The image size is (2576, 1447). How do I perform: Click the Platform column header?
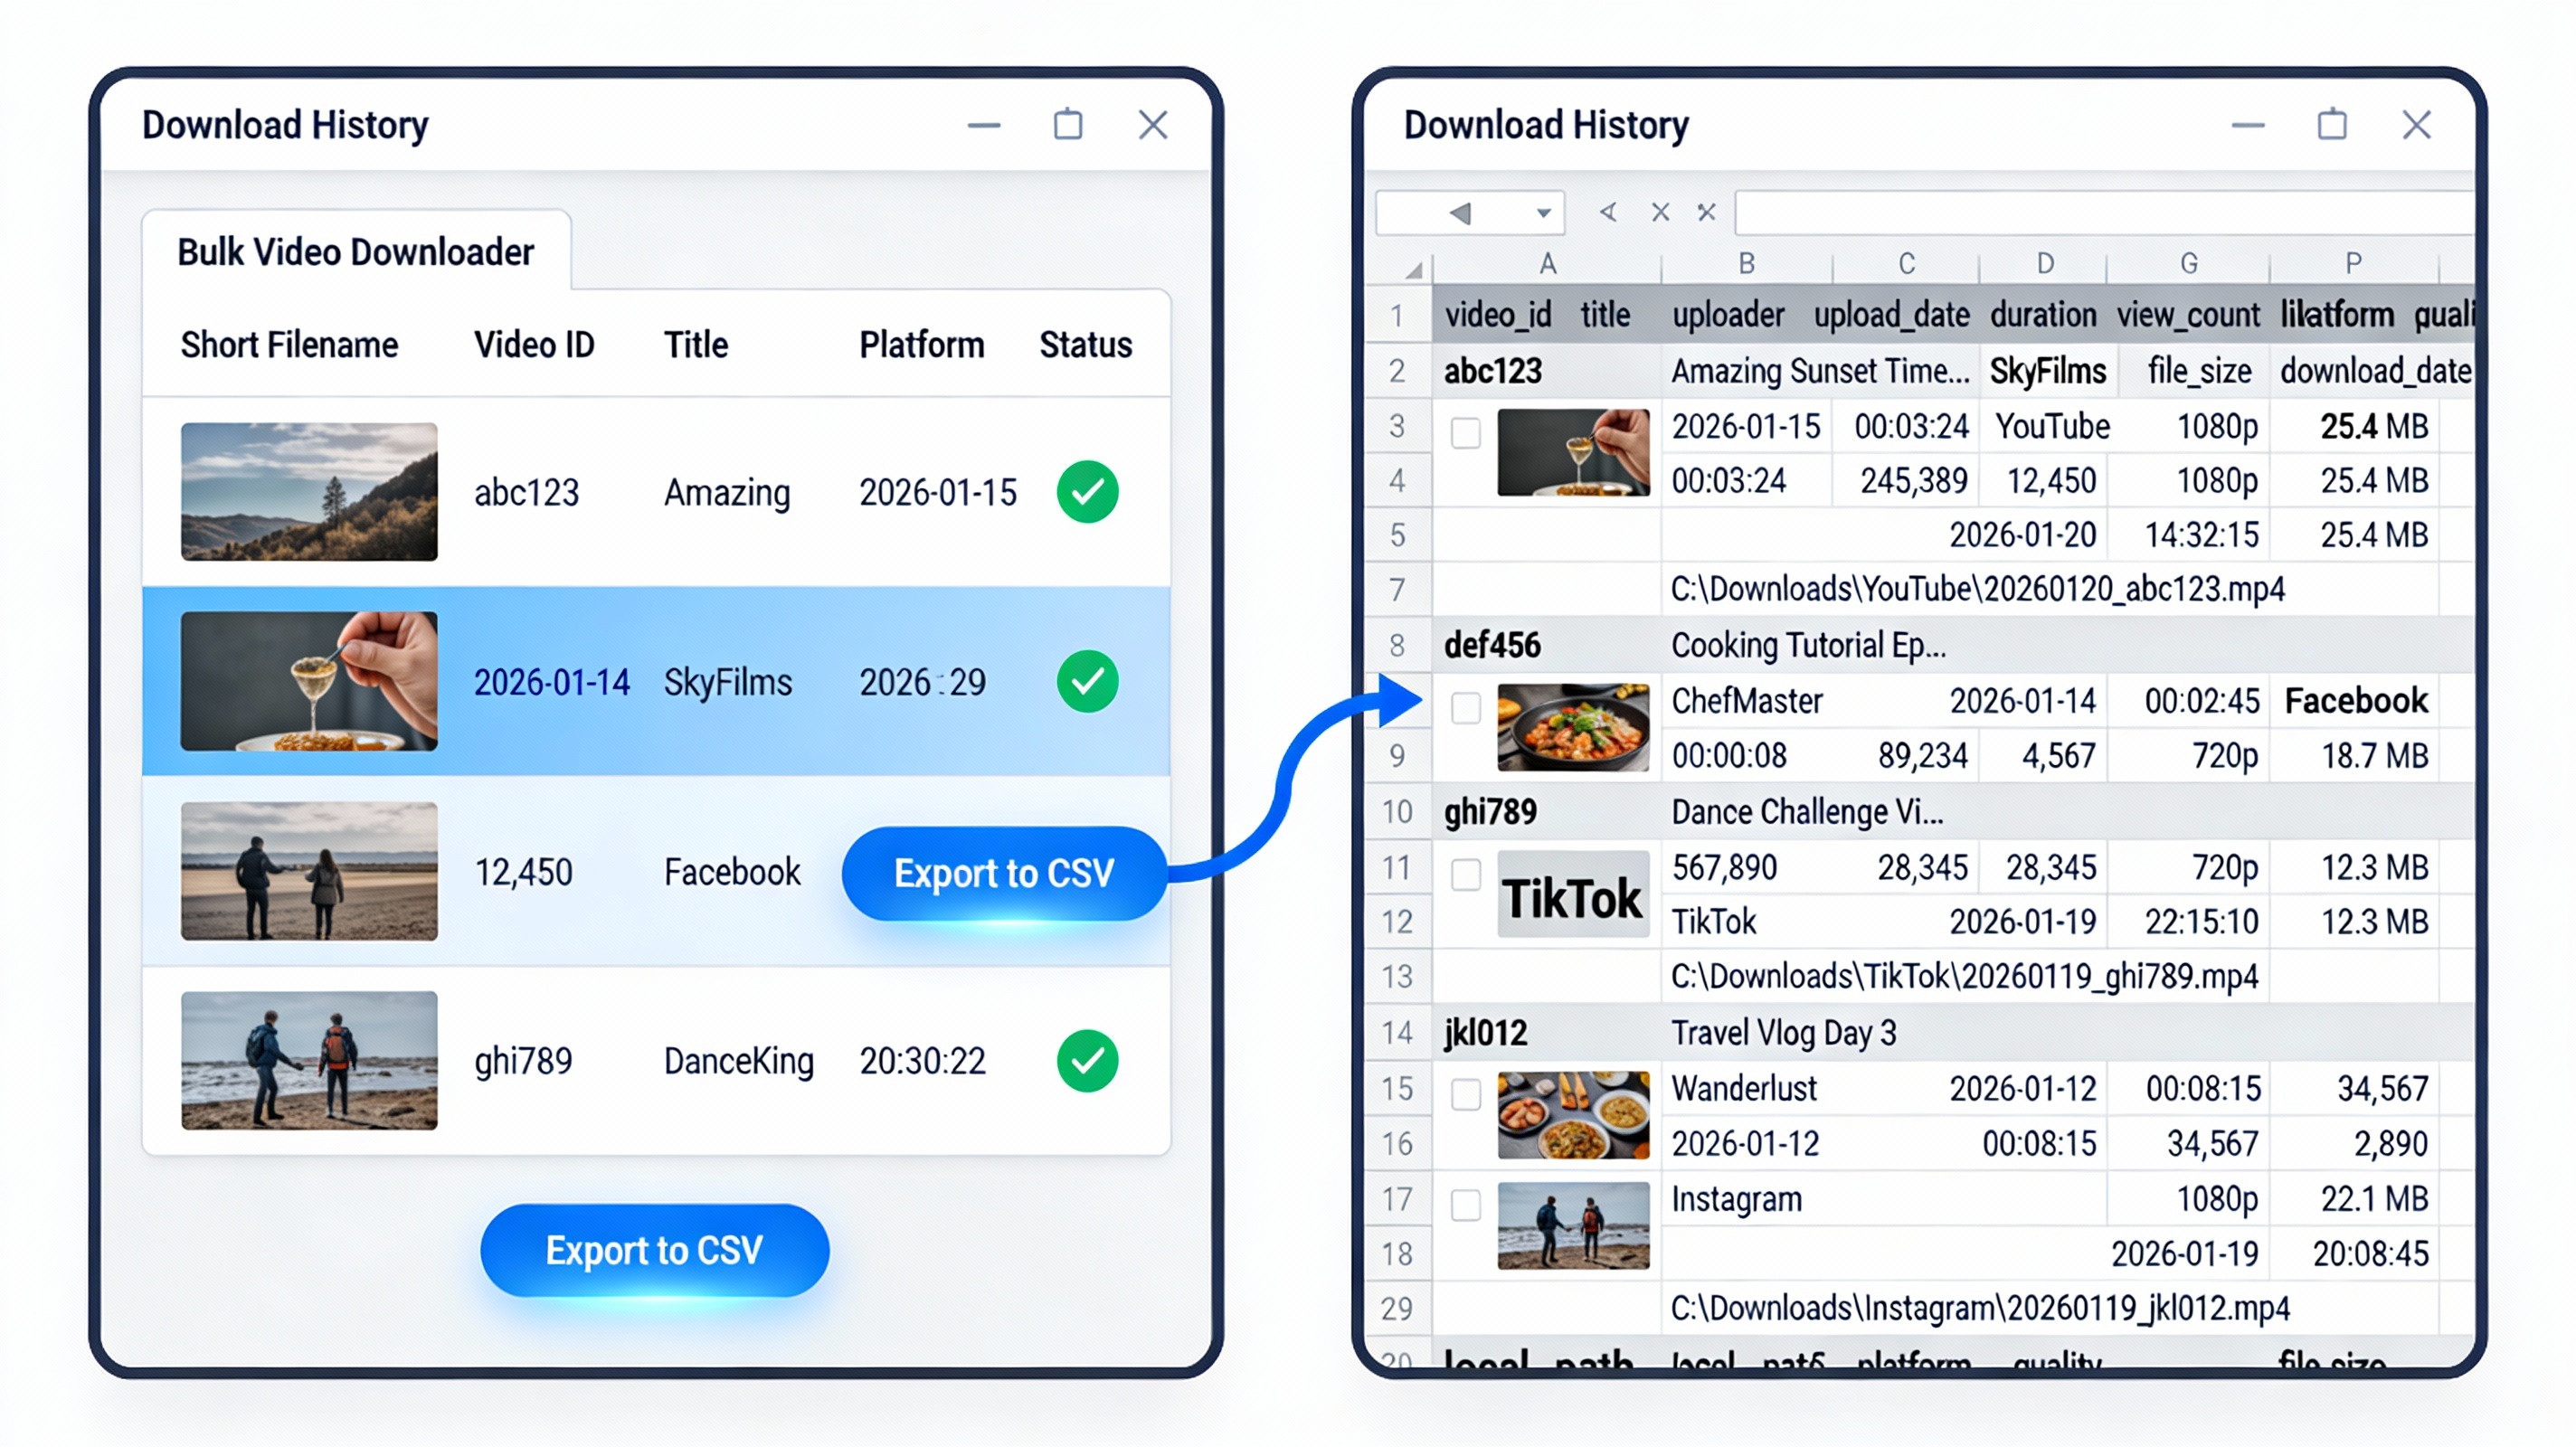922,345
